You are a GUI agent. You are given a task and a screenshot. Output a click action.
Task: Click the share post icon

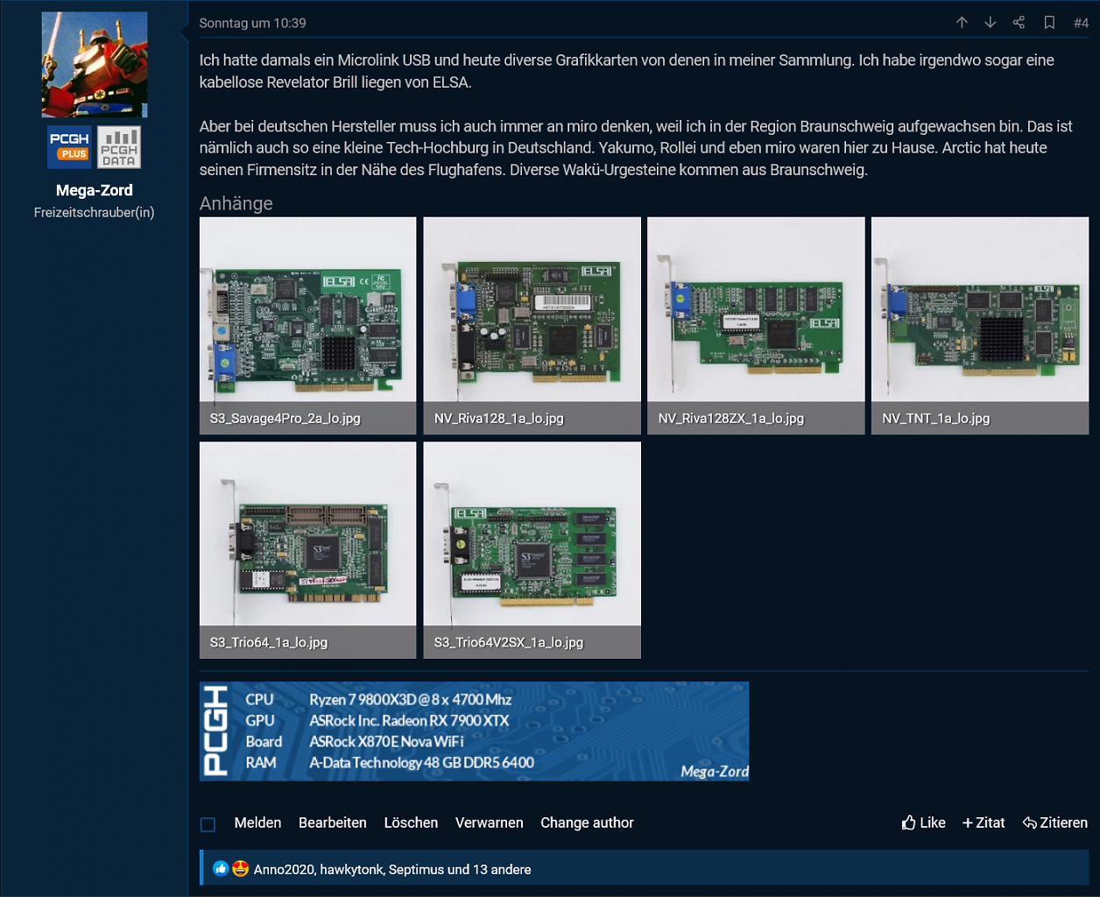[1019, 23]
